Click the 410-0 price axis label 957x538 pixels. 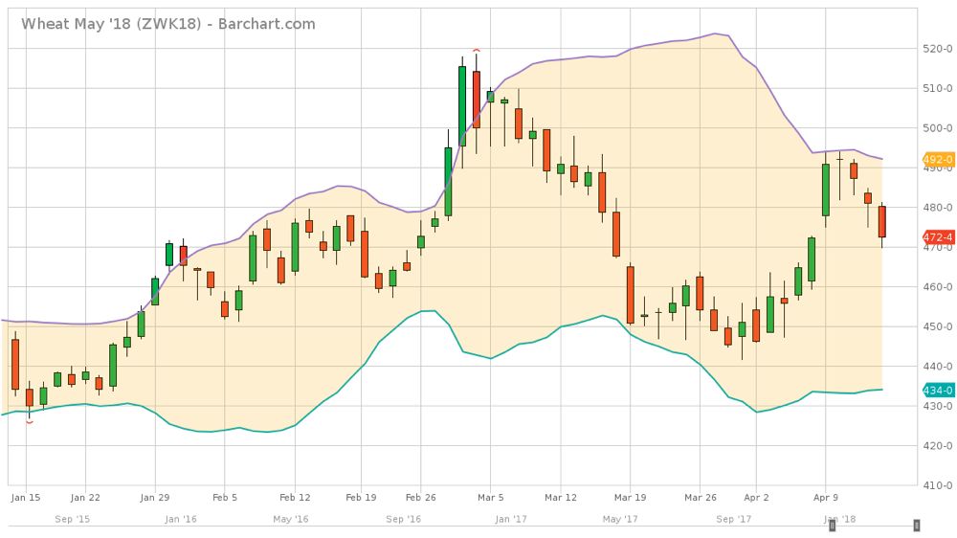pyautogui.click(x=938, y=485)
